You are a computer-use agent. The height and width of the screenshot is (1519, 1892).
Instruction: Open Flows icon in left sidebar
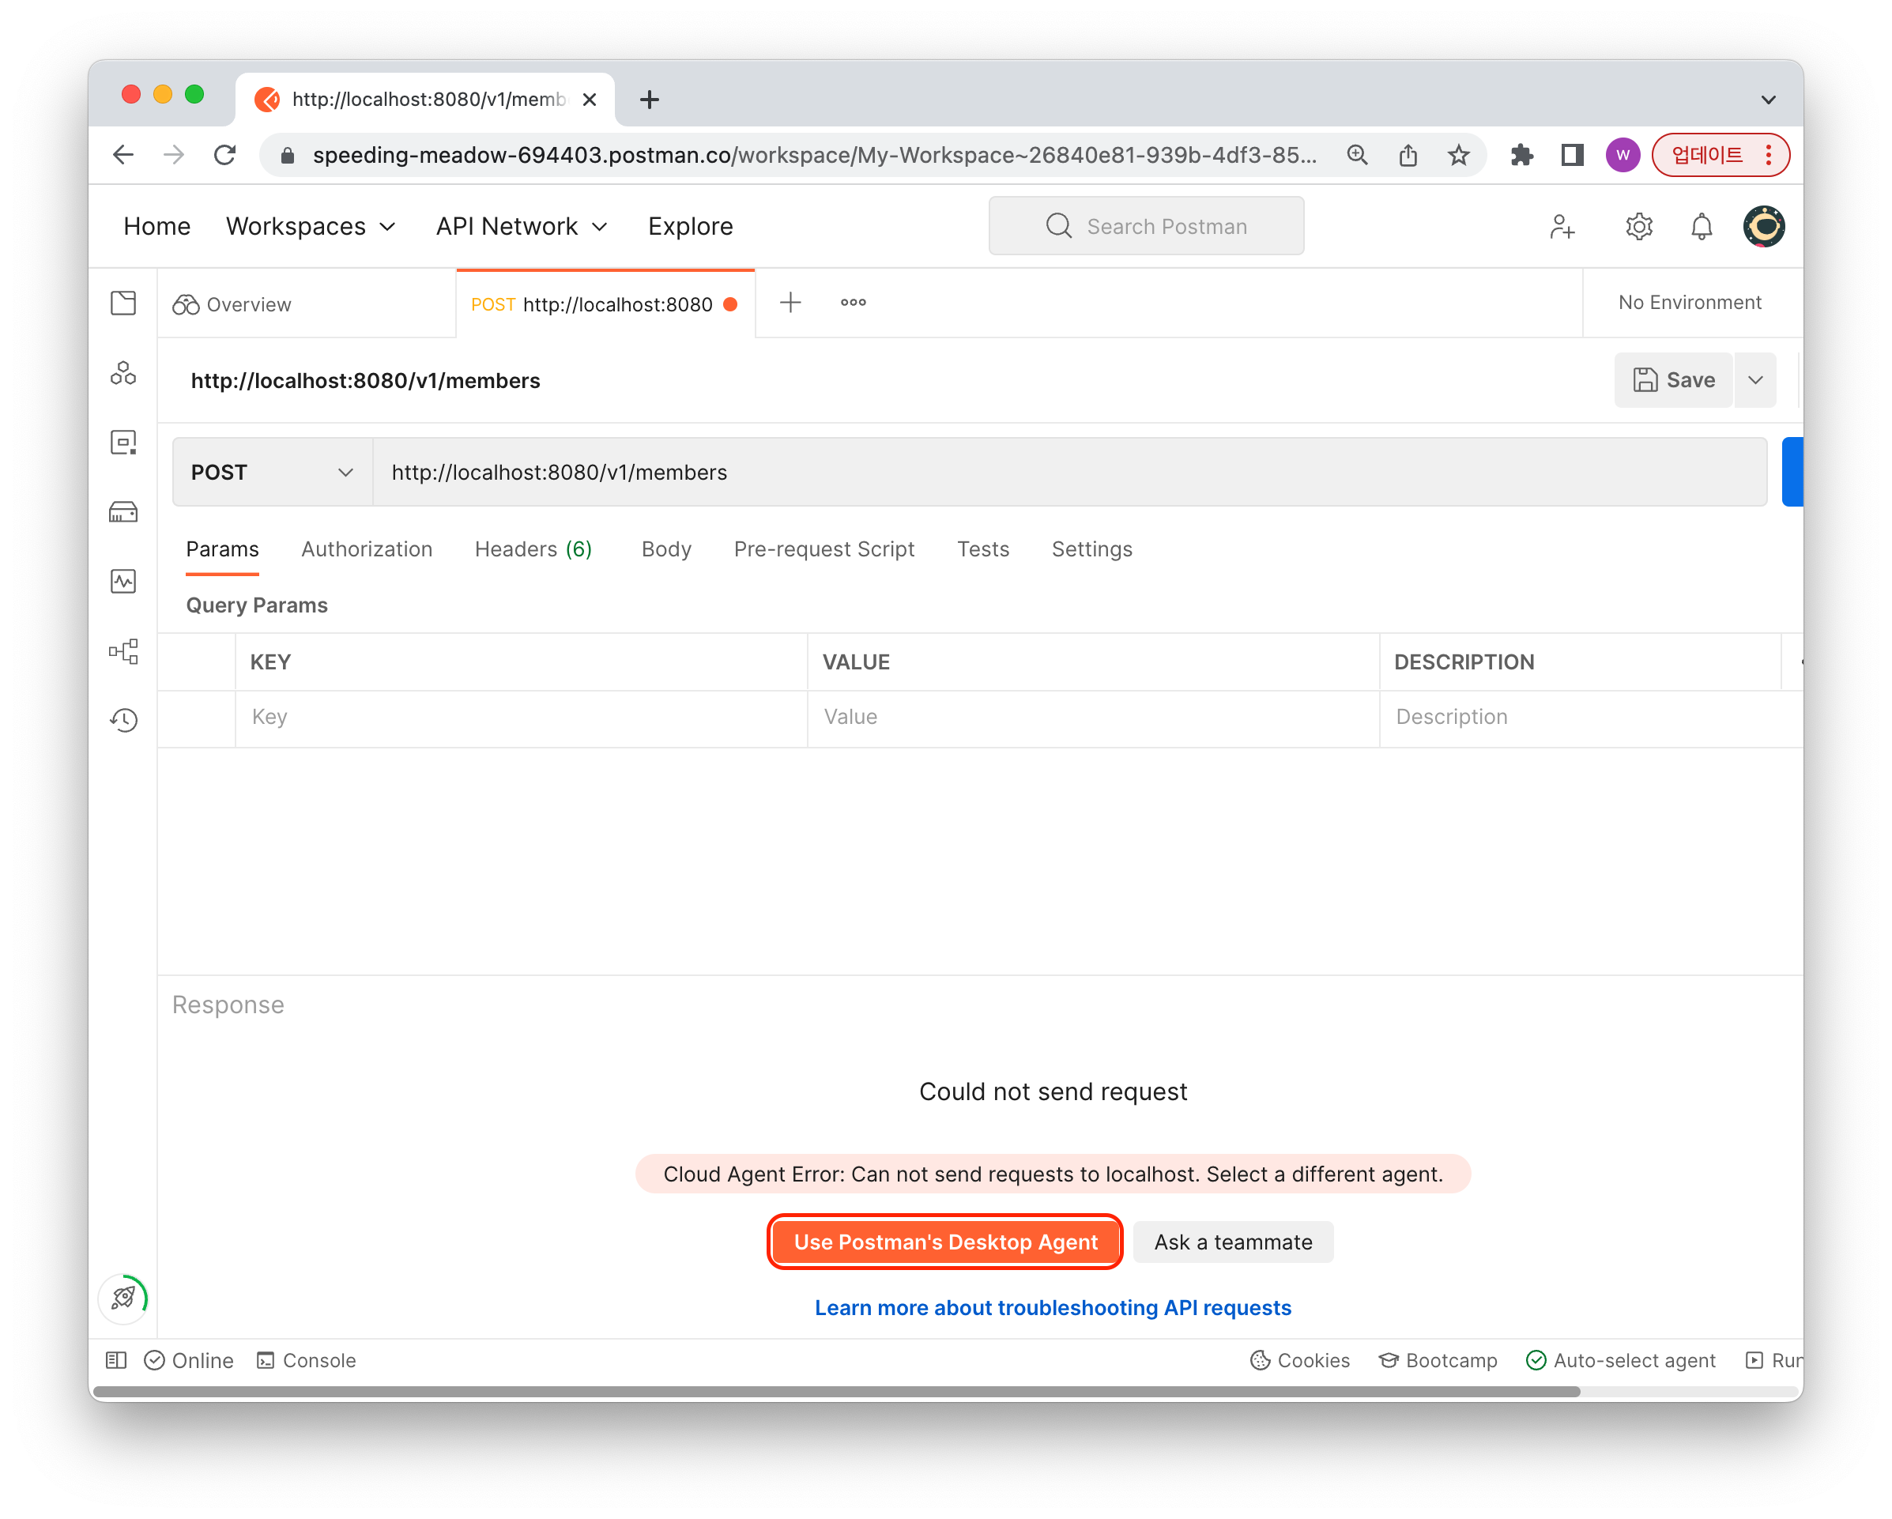coord(122,651)
